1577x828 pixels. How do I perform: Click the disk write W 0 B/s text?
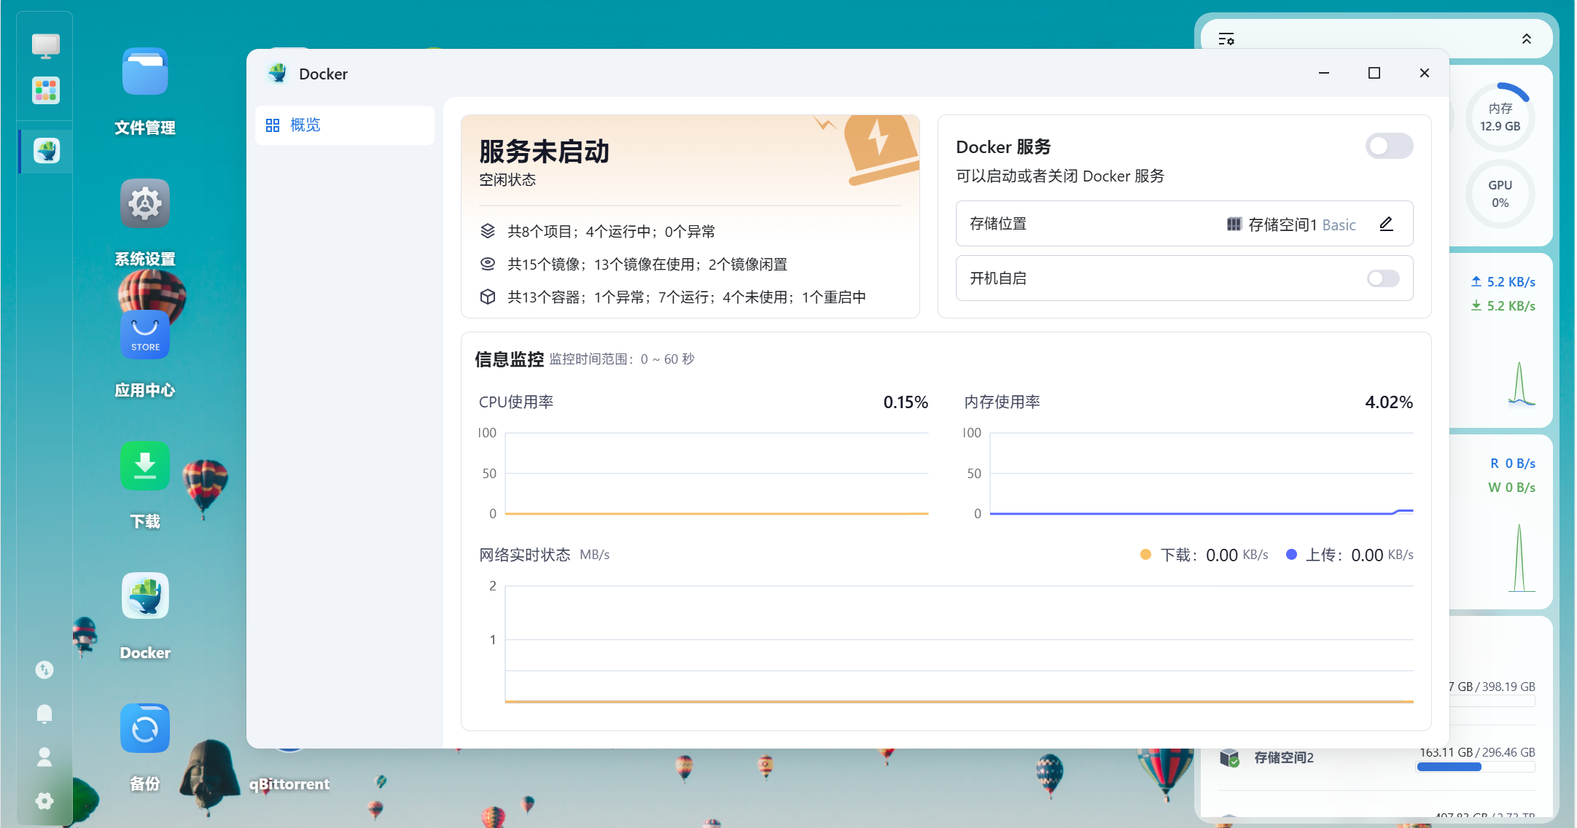[1512, 488]
